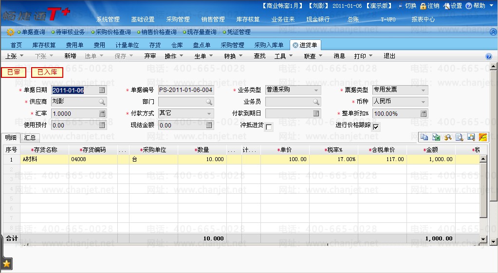Viewport: 498px width, 273px height.
Task: Close the 进货单 tab with its X icon
Action: click(295, 45)
